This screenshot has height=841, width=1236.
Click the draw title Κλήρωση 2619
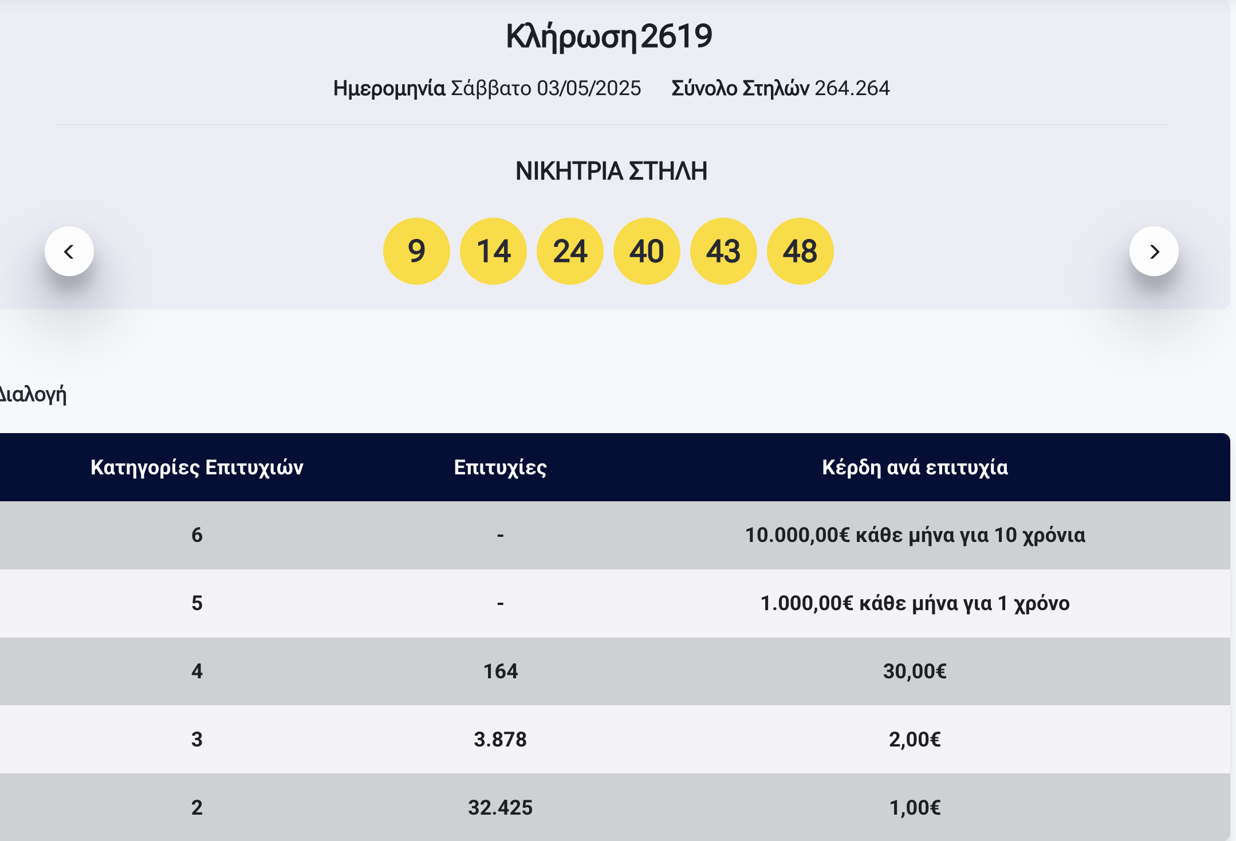609,36
